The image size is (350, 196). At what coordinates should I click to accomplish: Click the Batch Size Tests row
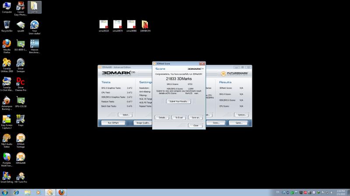coord(116,106)
